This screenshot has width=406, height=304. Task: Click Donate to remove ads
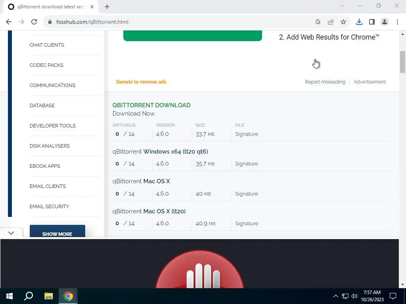[142, 82]
